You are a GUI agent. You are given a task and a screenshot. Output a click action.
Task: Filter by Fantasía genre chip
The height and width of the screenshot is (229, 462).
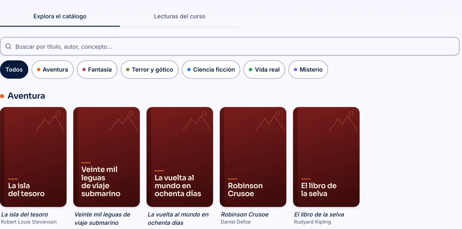[x=97, y=70]
